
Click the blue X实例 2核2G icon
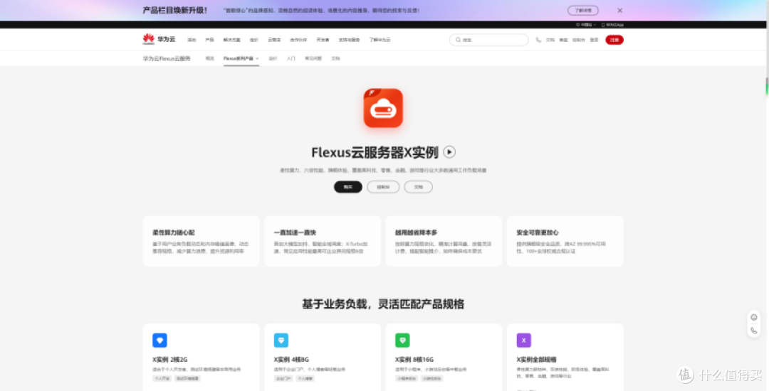tap(160, 340)
